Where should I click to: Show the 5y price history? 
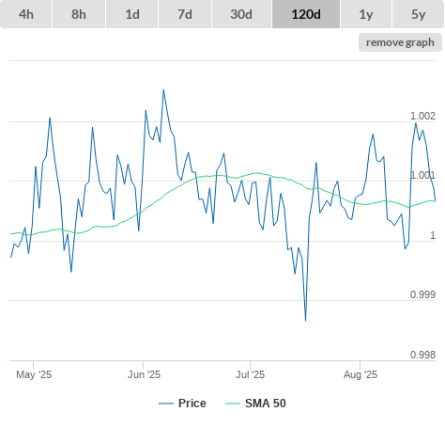click(418, 14)
